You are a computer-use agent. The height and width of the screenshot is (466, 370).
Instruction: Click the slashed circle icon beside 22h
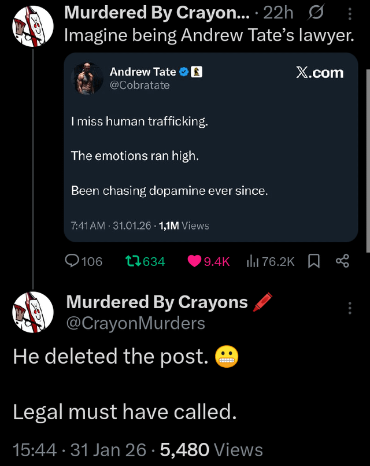(x=317, y=12)
